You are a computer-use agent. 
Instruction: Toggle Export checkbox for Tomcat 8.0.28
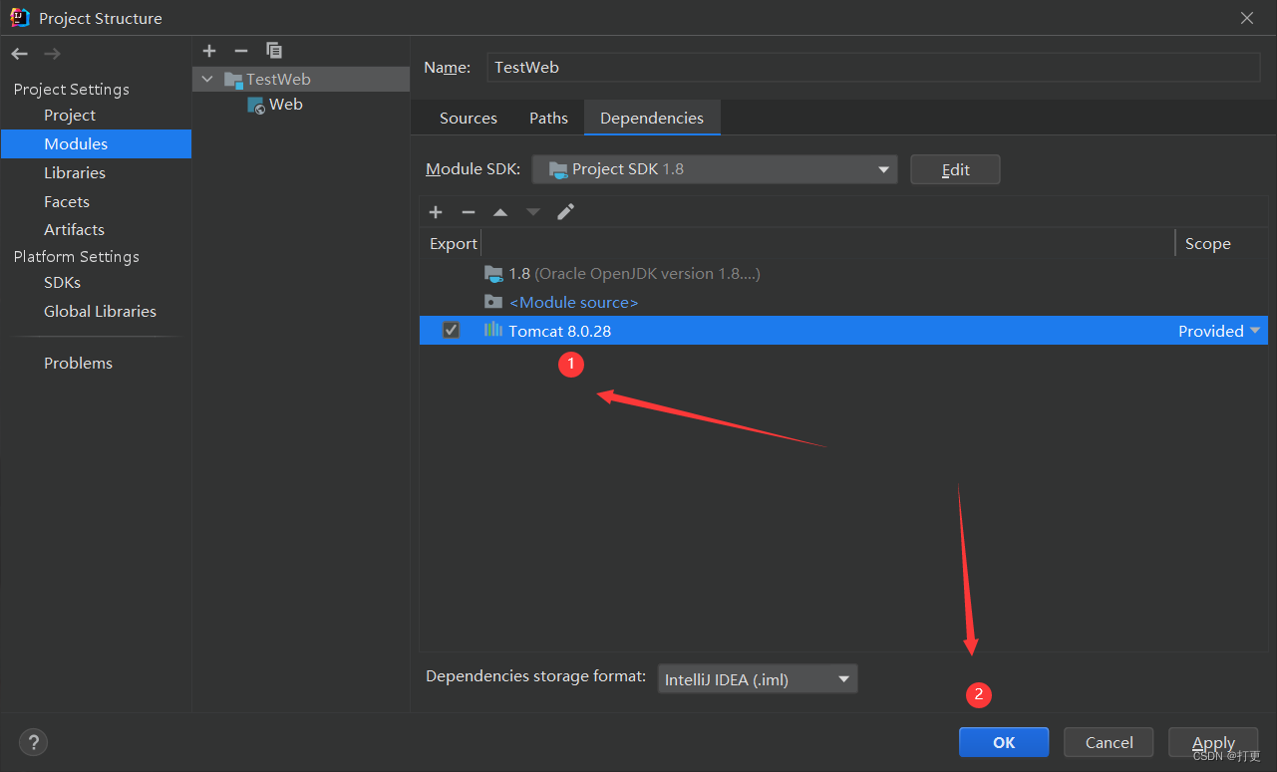pos(452,331)
